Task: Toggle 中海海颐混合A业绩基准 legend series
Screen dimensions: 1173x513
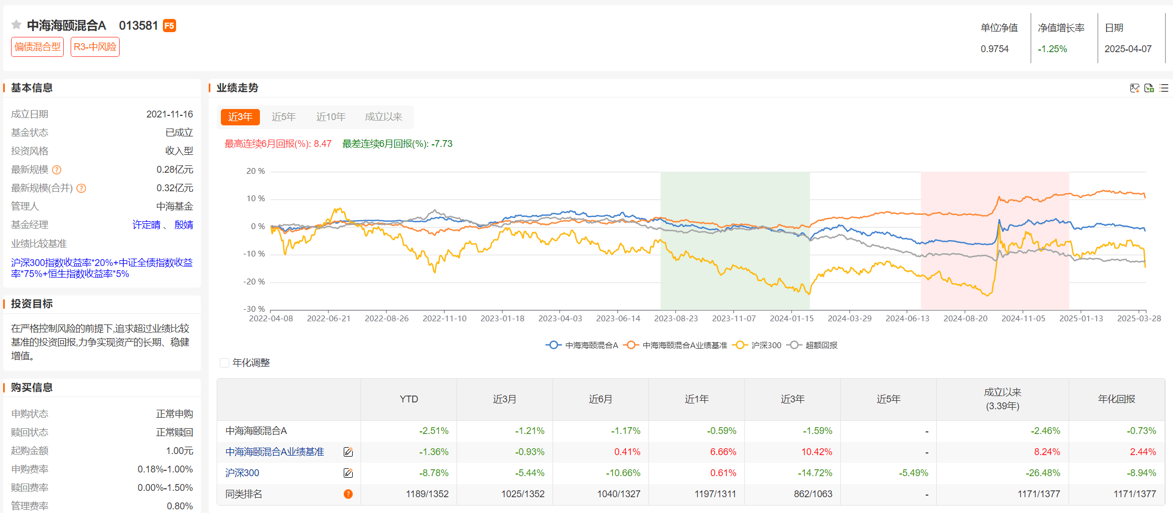Action: click(675, 345)
